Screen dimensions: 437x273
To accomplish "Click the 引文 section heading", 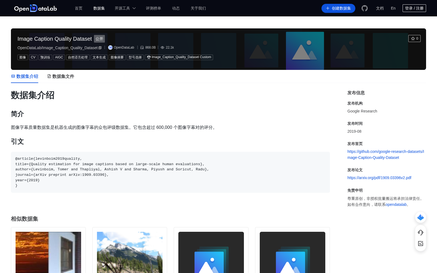I will click(17, 141).
